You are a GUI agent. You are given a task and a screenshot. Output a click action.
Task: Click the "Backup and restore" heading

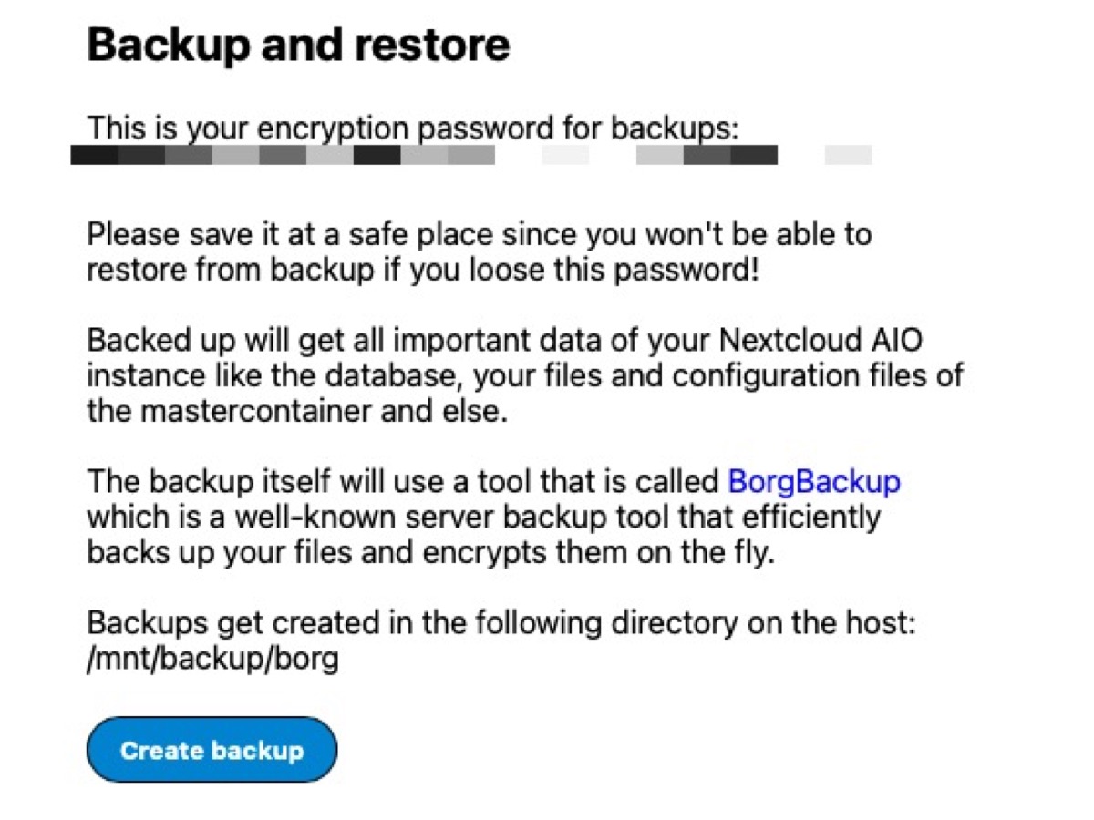[298, 46]
